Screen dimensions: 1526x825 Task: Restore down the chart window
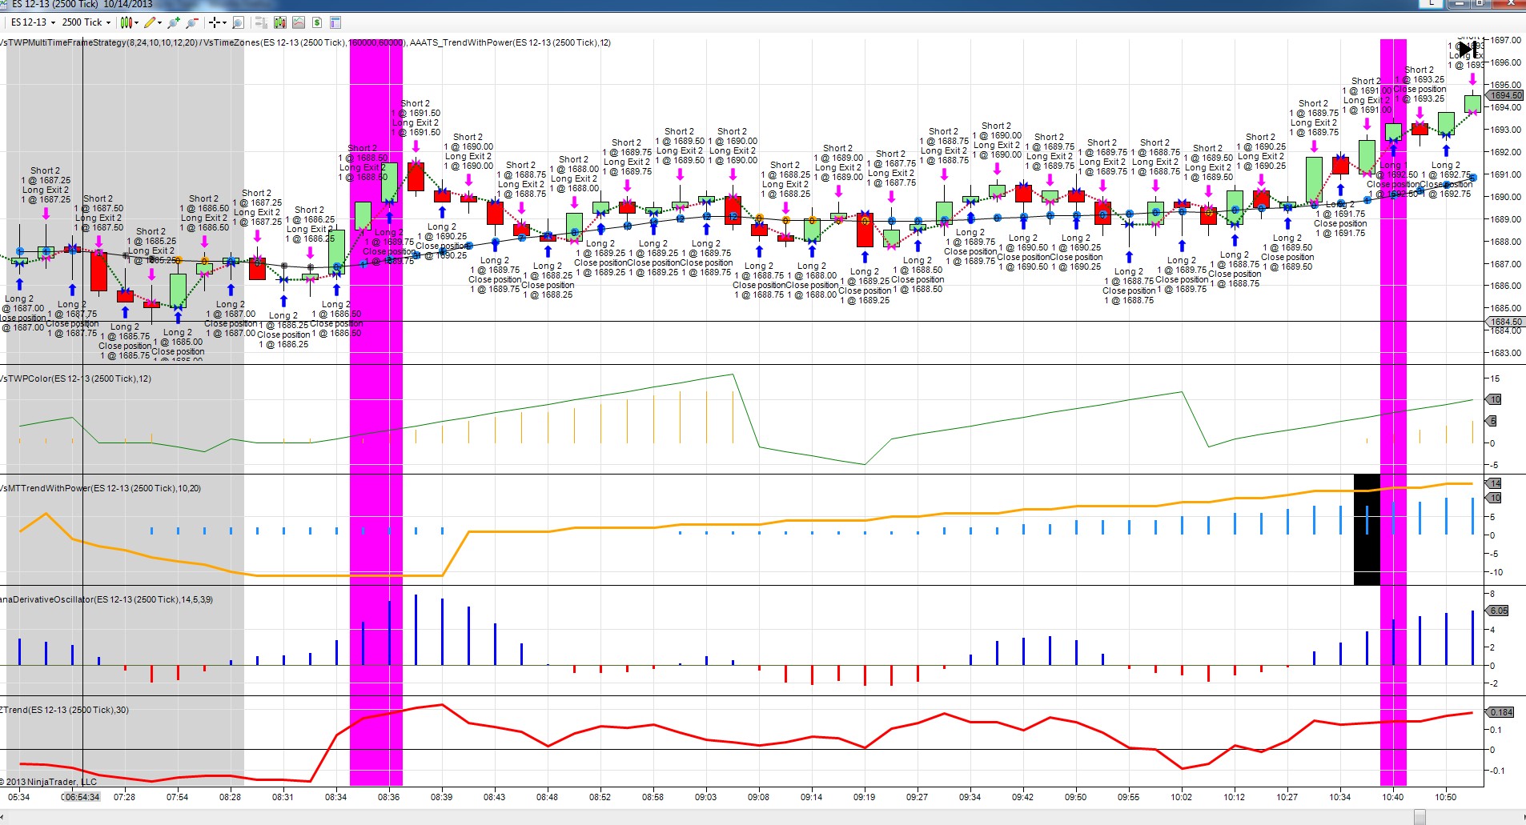click(1480, 4)
